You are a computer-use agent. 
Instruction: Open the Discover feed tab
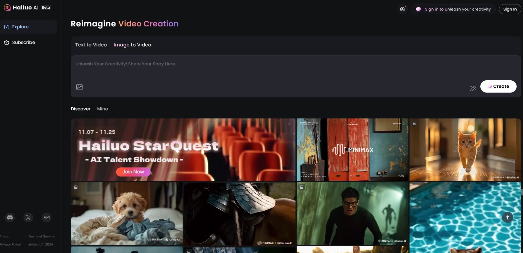tap(80, 109)
